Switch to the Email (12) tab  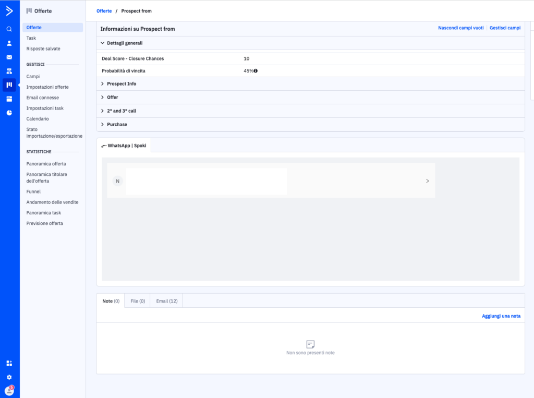pos(166,301)
